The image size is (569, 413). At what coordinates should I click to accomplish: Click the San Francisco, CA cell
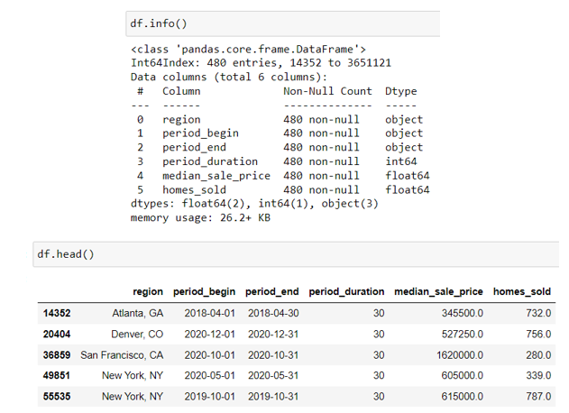(x=123, y=354)
